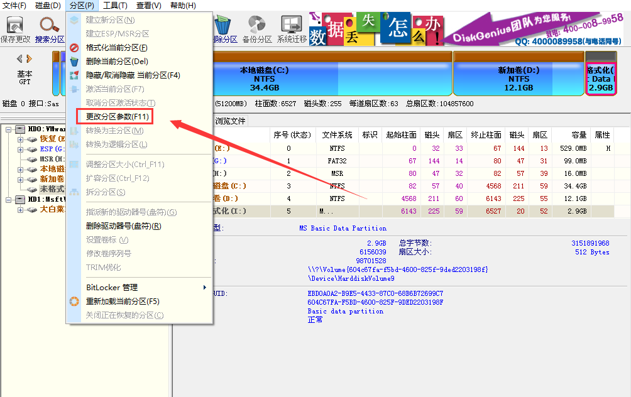Screen dimensions: 631x397
Task: Choose 重新加载当前分区(F5) menu entry
Action: pyautogui.click(x=123, y=302)
